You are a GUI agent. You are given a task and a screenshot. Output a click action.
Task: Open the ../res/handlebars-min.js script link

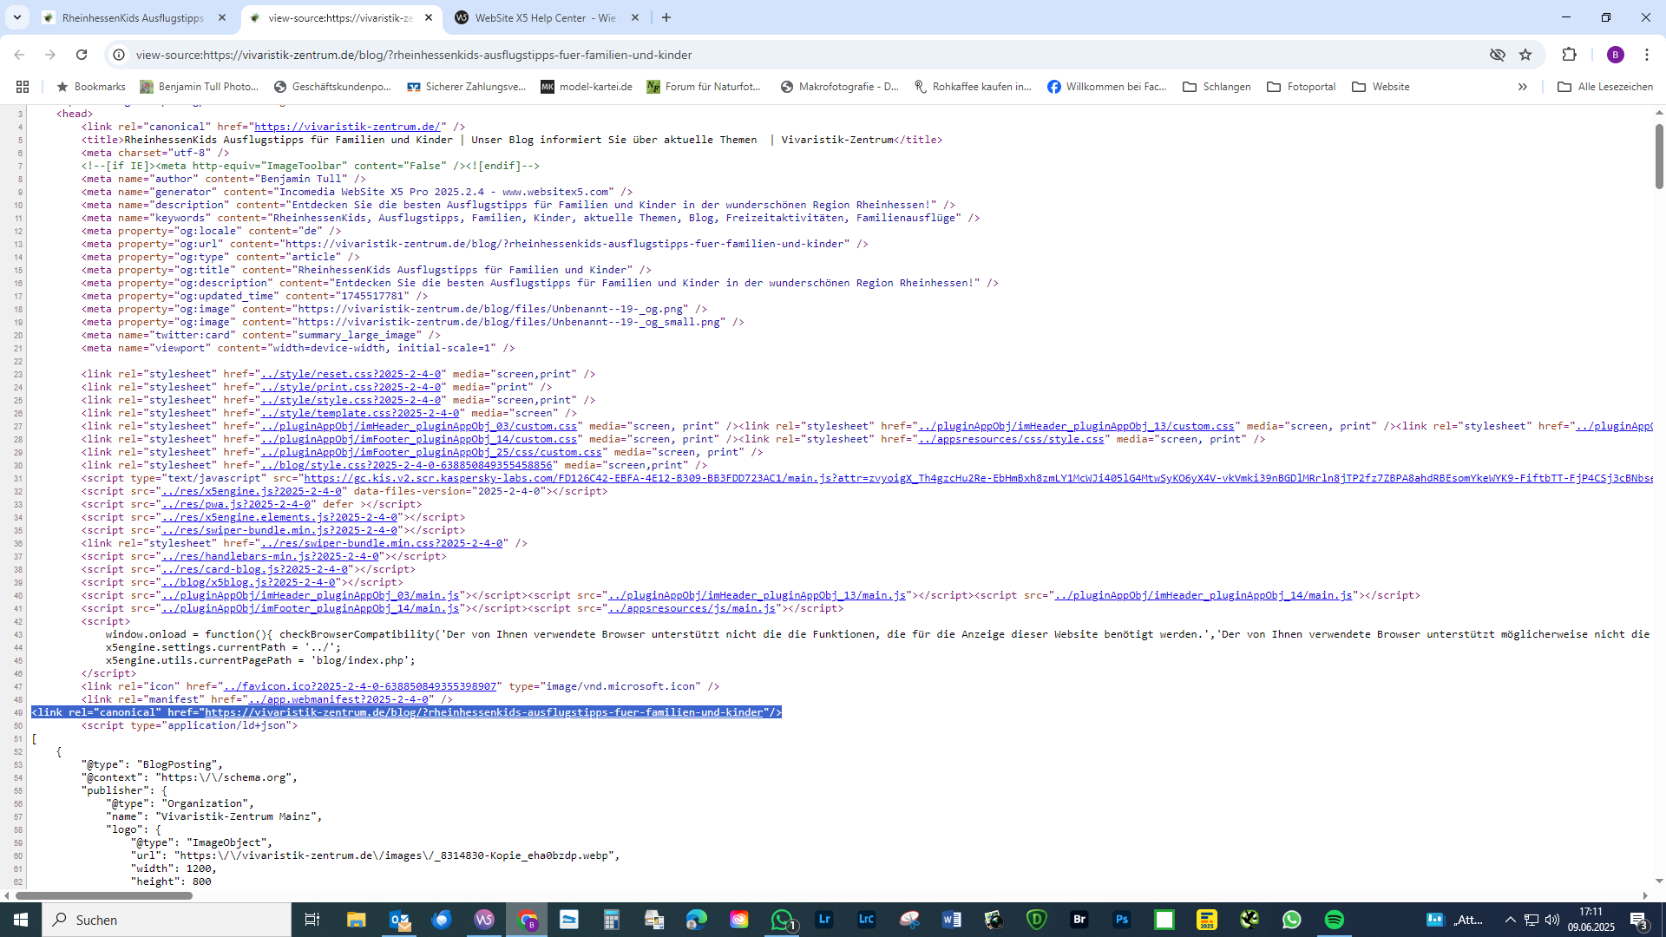coord(270,556)
